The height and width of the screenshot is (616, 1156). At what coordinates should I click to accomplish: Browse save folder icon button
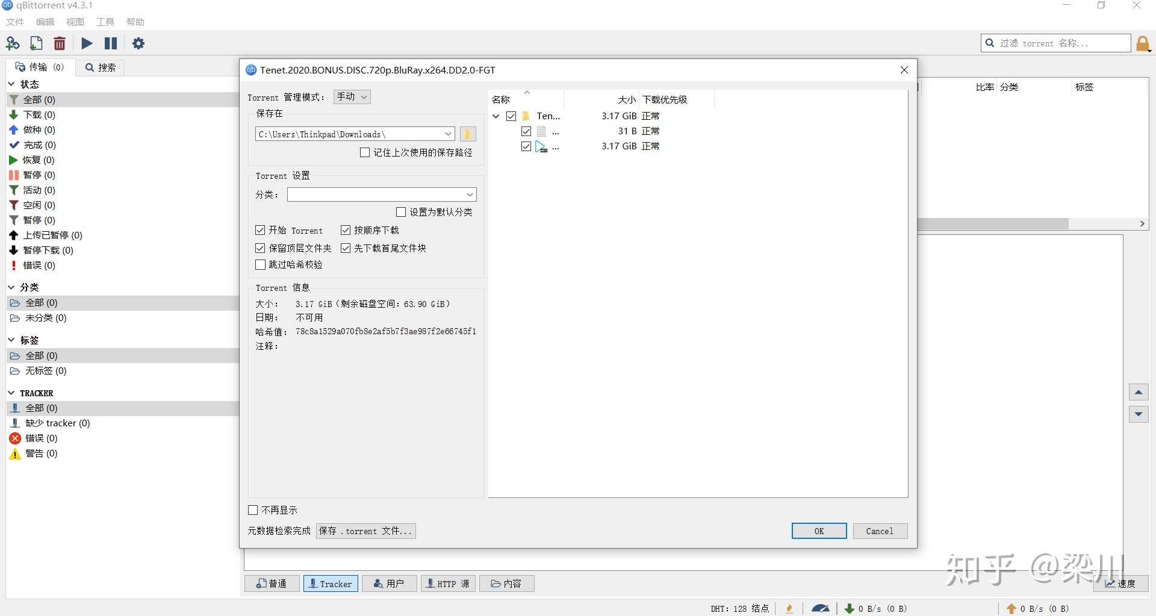468,134
